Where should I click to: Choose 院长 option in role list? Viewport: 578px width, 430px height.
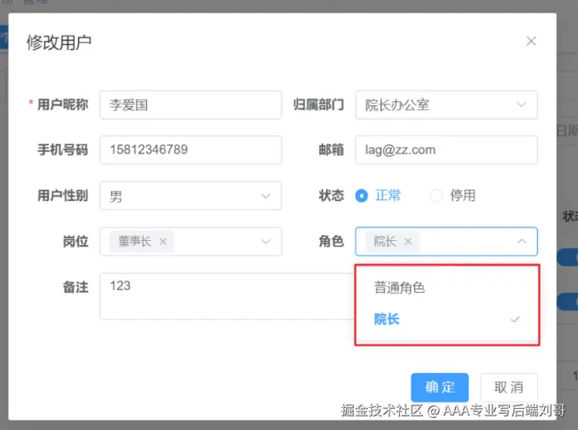tap(446, 319)
